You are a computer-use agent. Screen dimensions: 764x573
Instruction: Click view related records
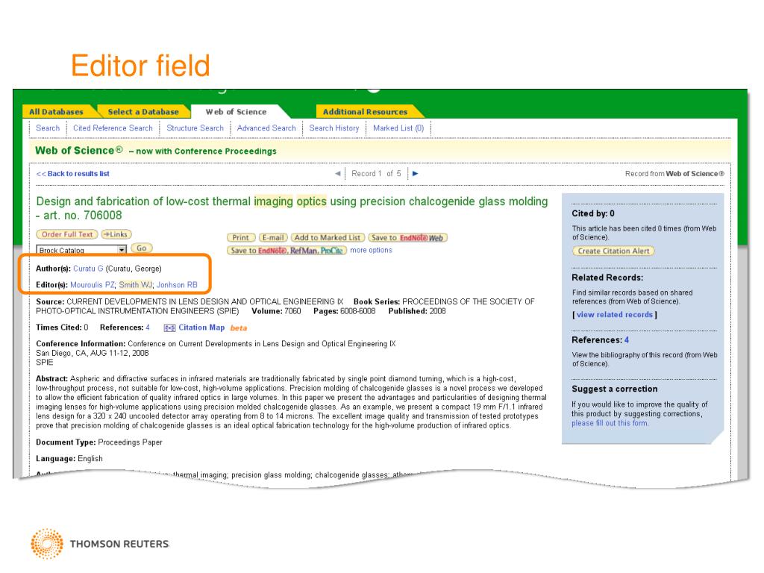[615, 315]
